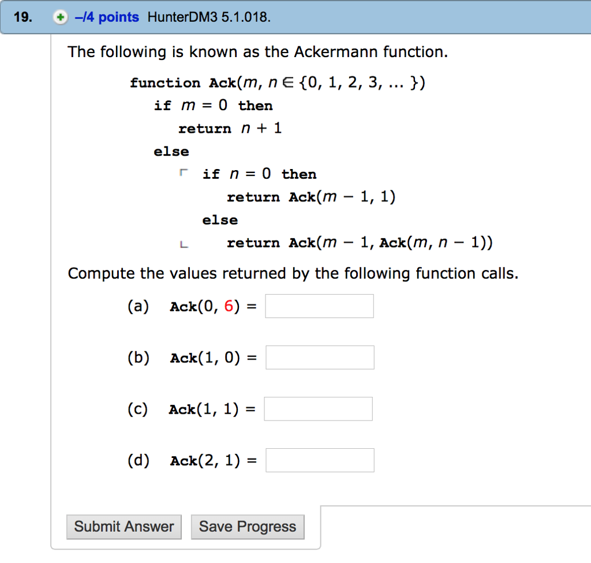The height and width of the screenshot is (563, 591).
Task: Click the bottom bracket marker beside return Ack
Action: pyautogui.click(x=183, y=244)
